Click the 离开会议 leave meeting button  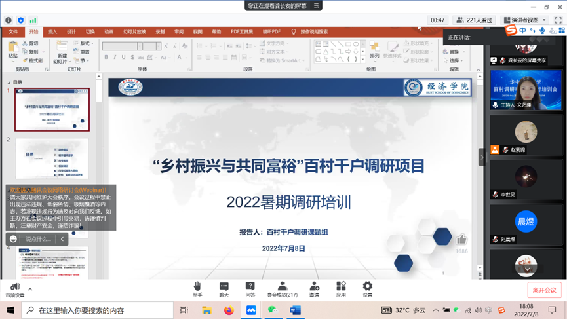[544, 290]
